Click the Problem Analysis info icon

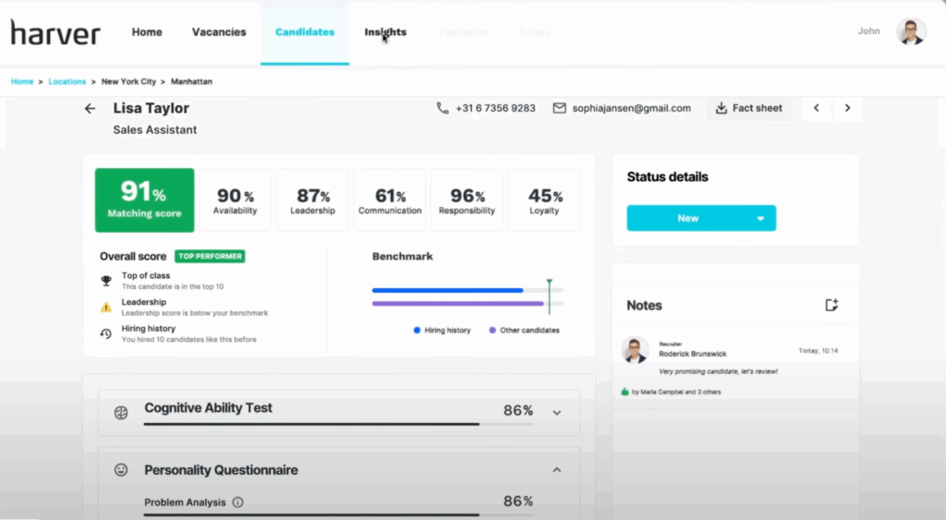(237, 502)
